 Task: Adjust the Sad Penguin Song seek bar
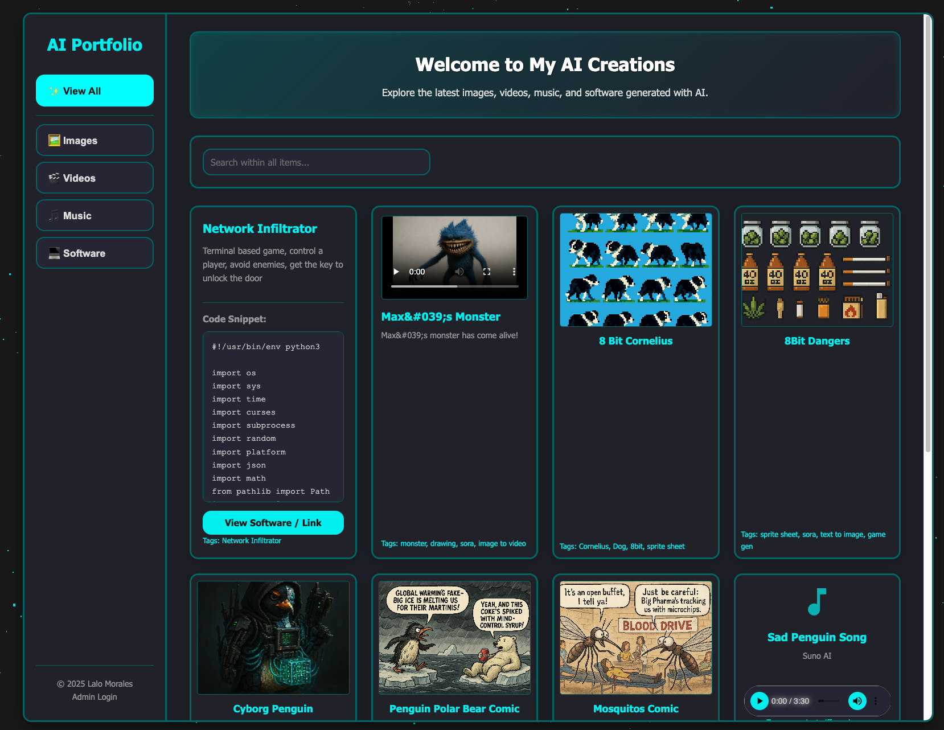point(829,701)
